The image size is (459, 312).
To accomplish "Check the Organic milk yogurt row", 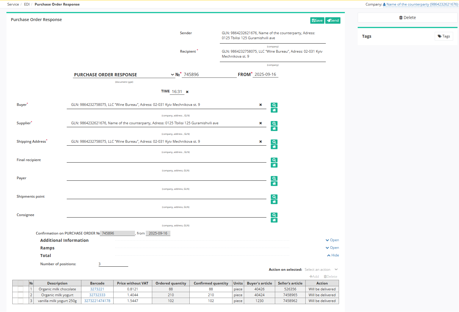I will (20, 295).
